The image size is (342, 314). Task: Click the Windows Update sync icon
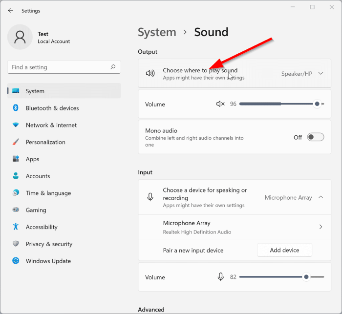16,261
